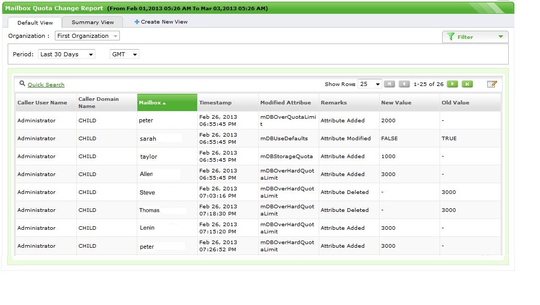Open the Period Last 30 Days dropdown
540x305 pixels.
coord(66,54)
